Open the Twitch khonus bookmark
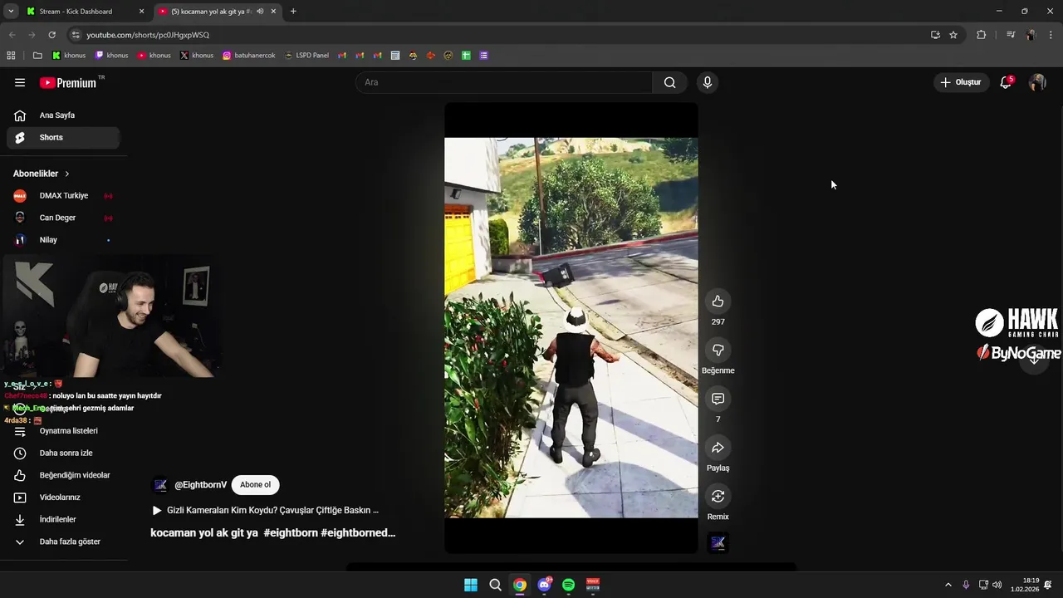This screenshot has height=598, width=1063. click(112, 56)
